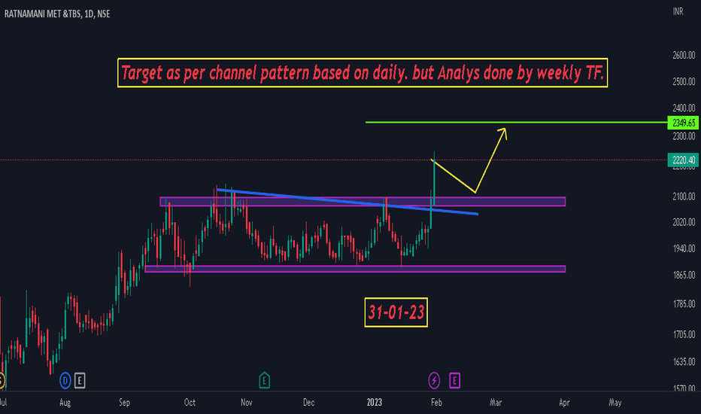Click the 31-01-23 date text box
Screen dimensions: 701x414
[x=396, y=312]
